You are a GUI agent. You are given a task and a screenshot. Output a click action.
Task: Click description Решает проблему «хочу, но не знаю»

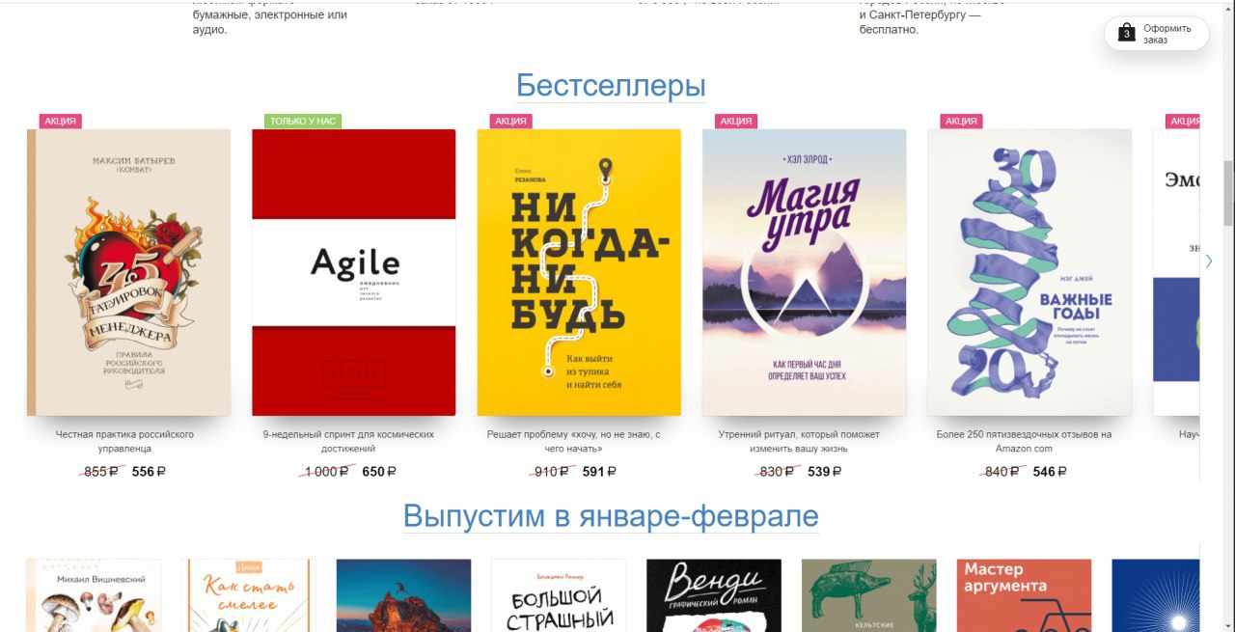click(x=574, y=441)
